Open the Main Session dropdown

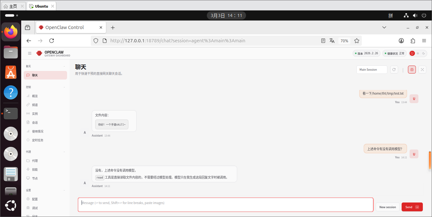[372, 70]
